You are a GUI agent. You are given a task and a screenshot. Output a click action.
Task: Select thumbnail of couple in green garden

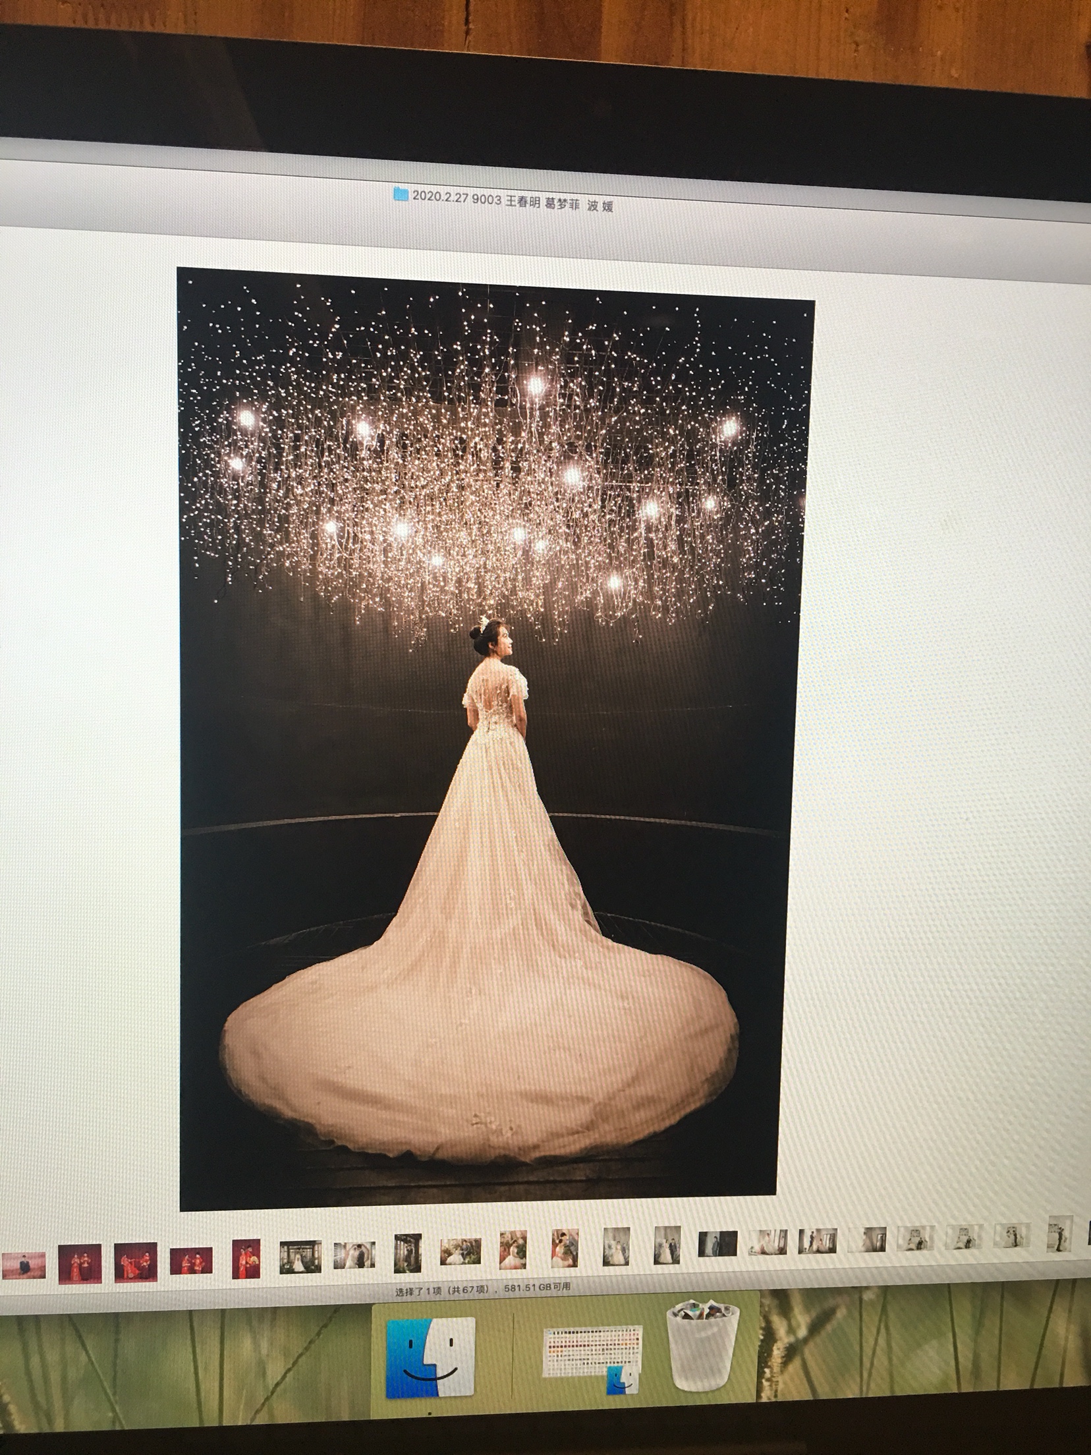460,1251
